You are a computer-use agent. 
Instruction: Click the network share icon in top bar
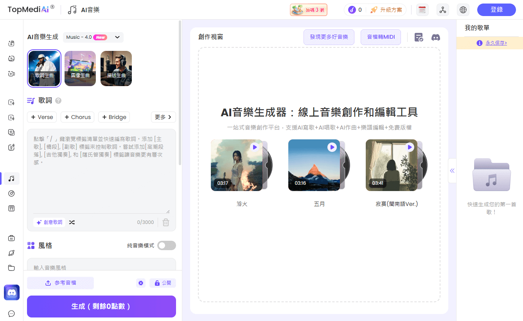coord(443,10)
